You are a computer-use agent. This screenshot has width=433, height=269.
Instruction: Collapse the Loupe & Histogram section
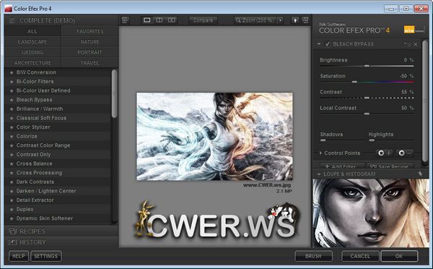click(x=319, y=174)
